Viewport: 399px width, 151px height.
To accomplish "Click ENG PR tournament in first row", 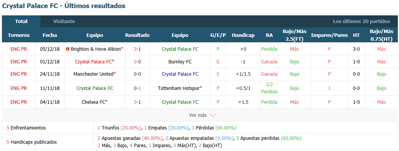I will click(18, 49).
